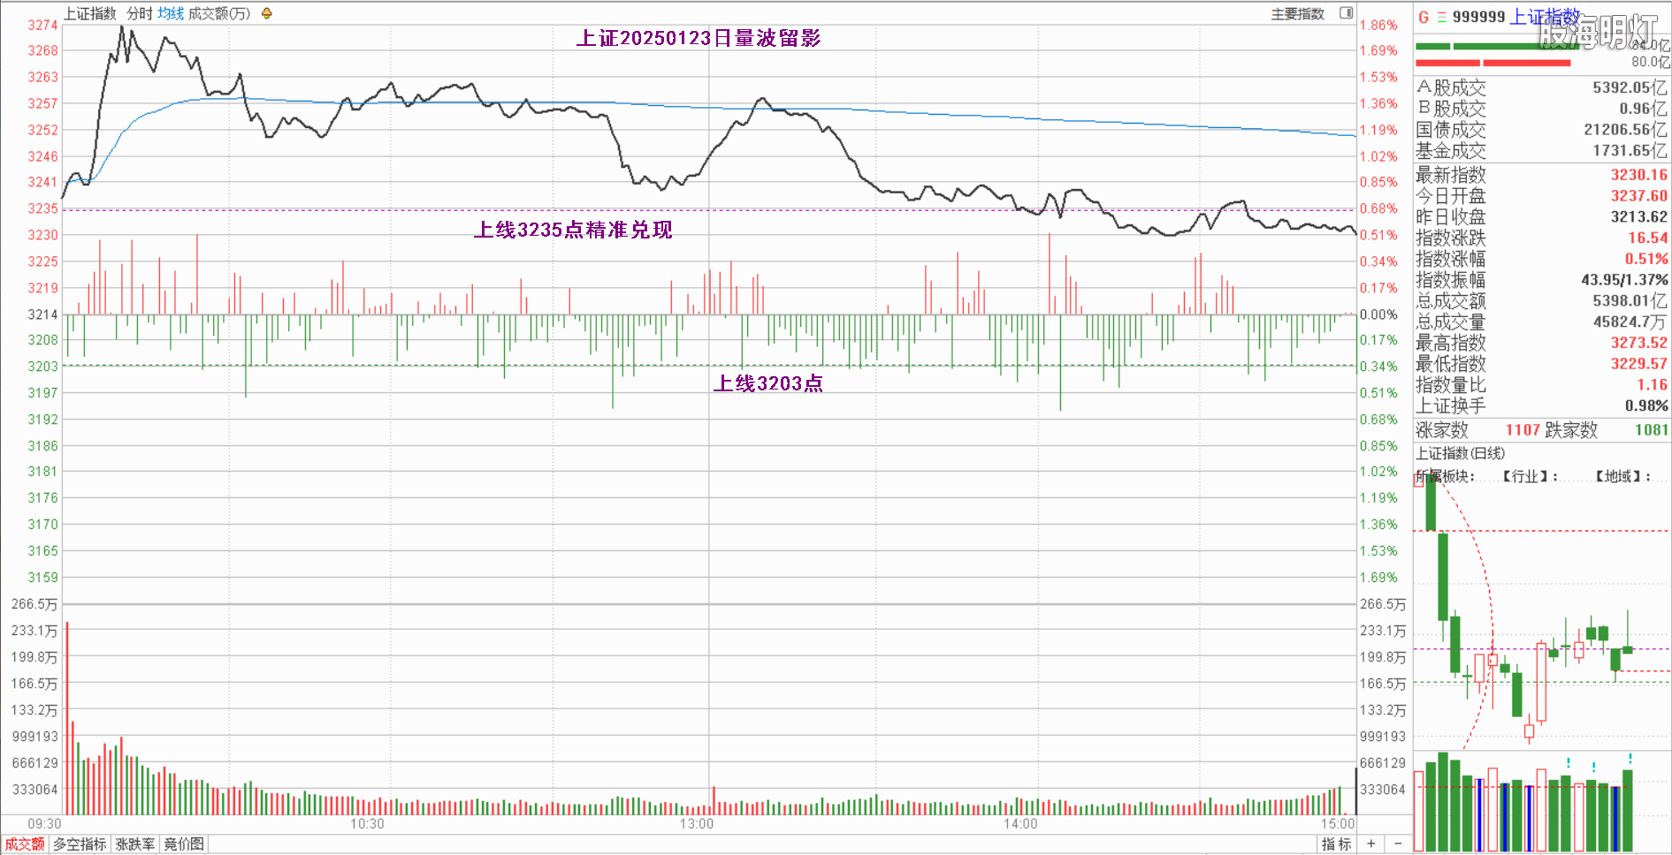Image resolution: width=1672 pixels, height=855 pixels.
Task: Click the 14:00 time axis marker
Action: pos(1020,824)
